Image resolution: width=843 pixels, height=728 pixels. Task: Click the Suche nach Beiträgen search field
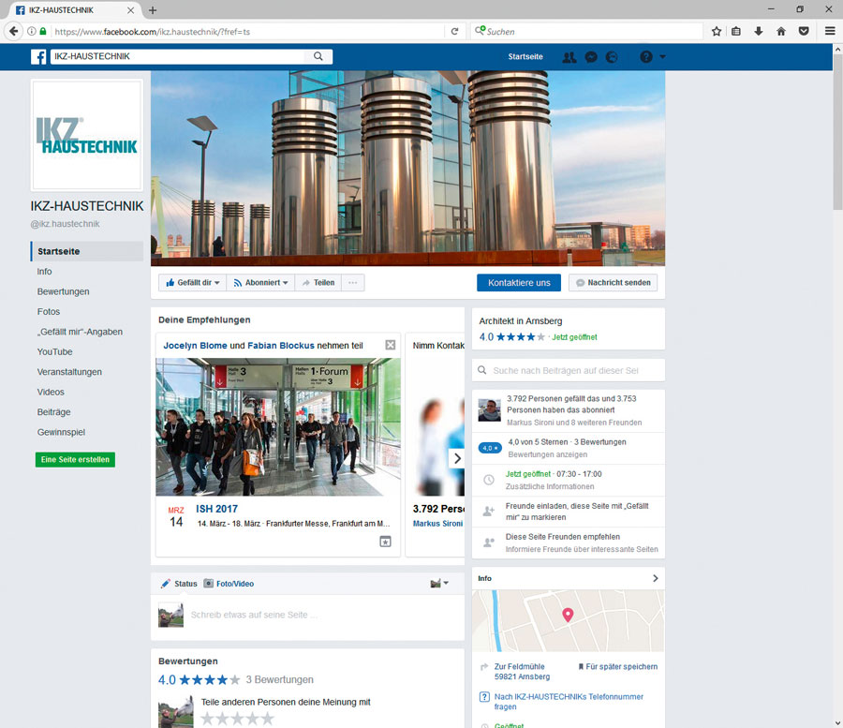click(x=569, y=370)
